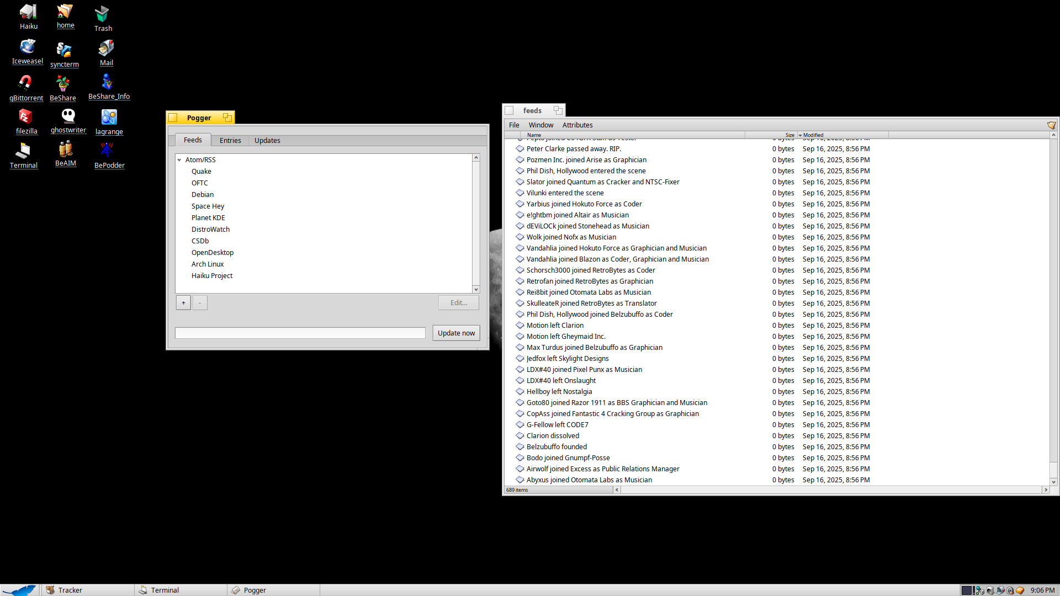Image resolution: width=1060 pixels, height=596 pixels.
Task: Click the Pogger progress bar field
Action: 300,333
